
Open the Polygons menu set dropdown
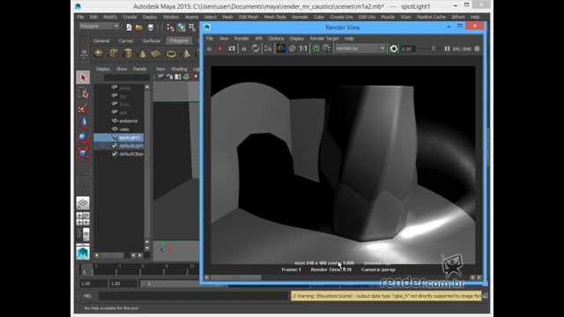(x=100, y=26)
